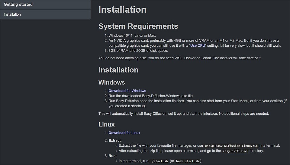Image resolution: width=290 pixels, height=165 pixels.
Task: Click the Linux subsection heading
Action: click(x=106, y=124)
